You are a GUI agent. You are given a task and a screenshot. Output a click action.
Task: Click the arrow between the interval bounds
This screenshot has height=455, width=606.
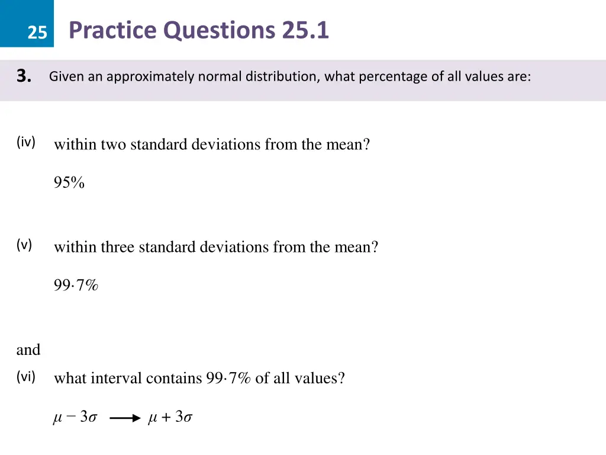tap(124, 418)
